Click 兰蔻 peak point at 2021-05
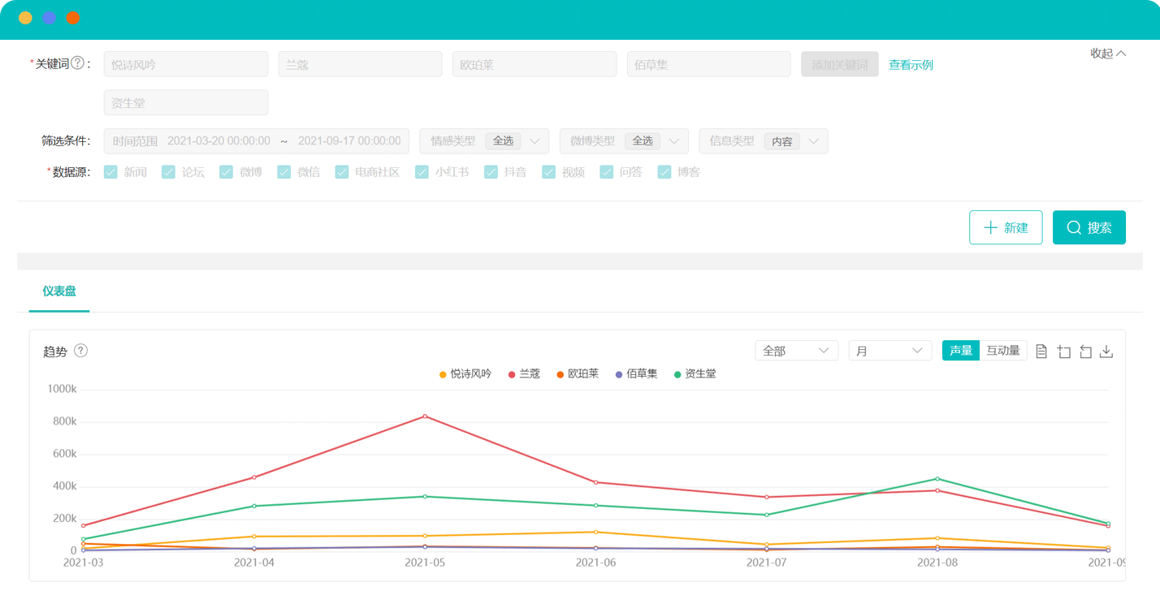Image resolution: width=1160 pixels, height=591 pixels. coord(425,416)
